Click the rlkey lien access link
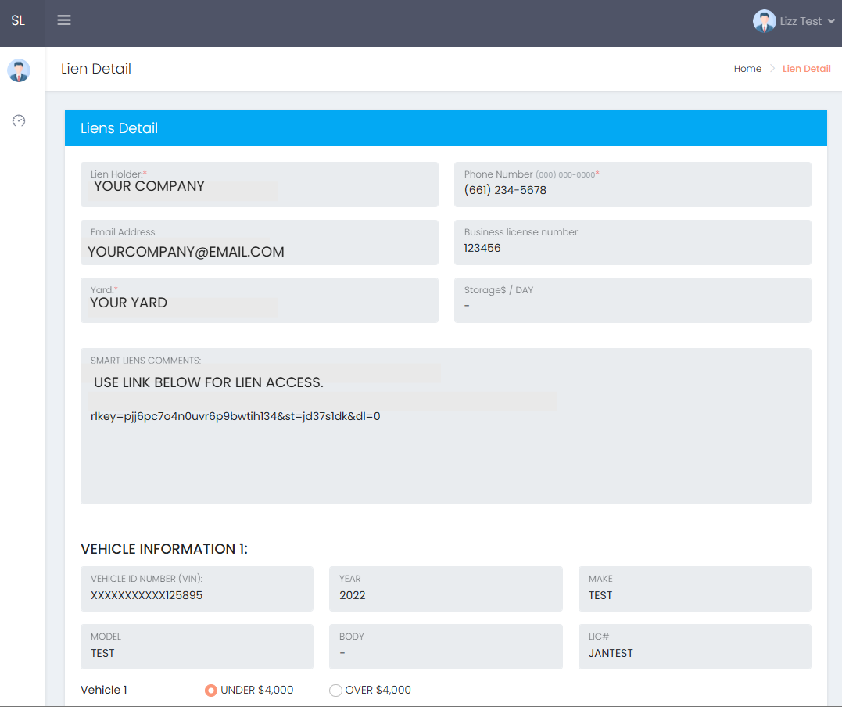Viewport: 842px width, 707px height. [x=235, y=416]
